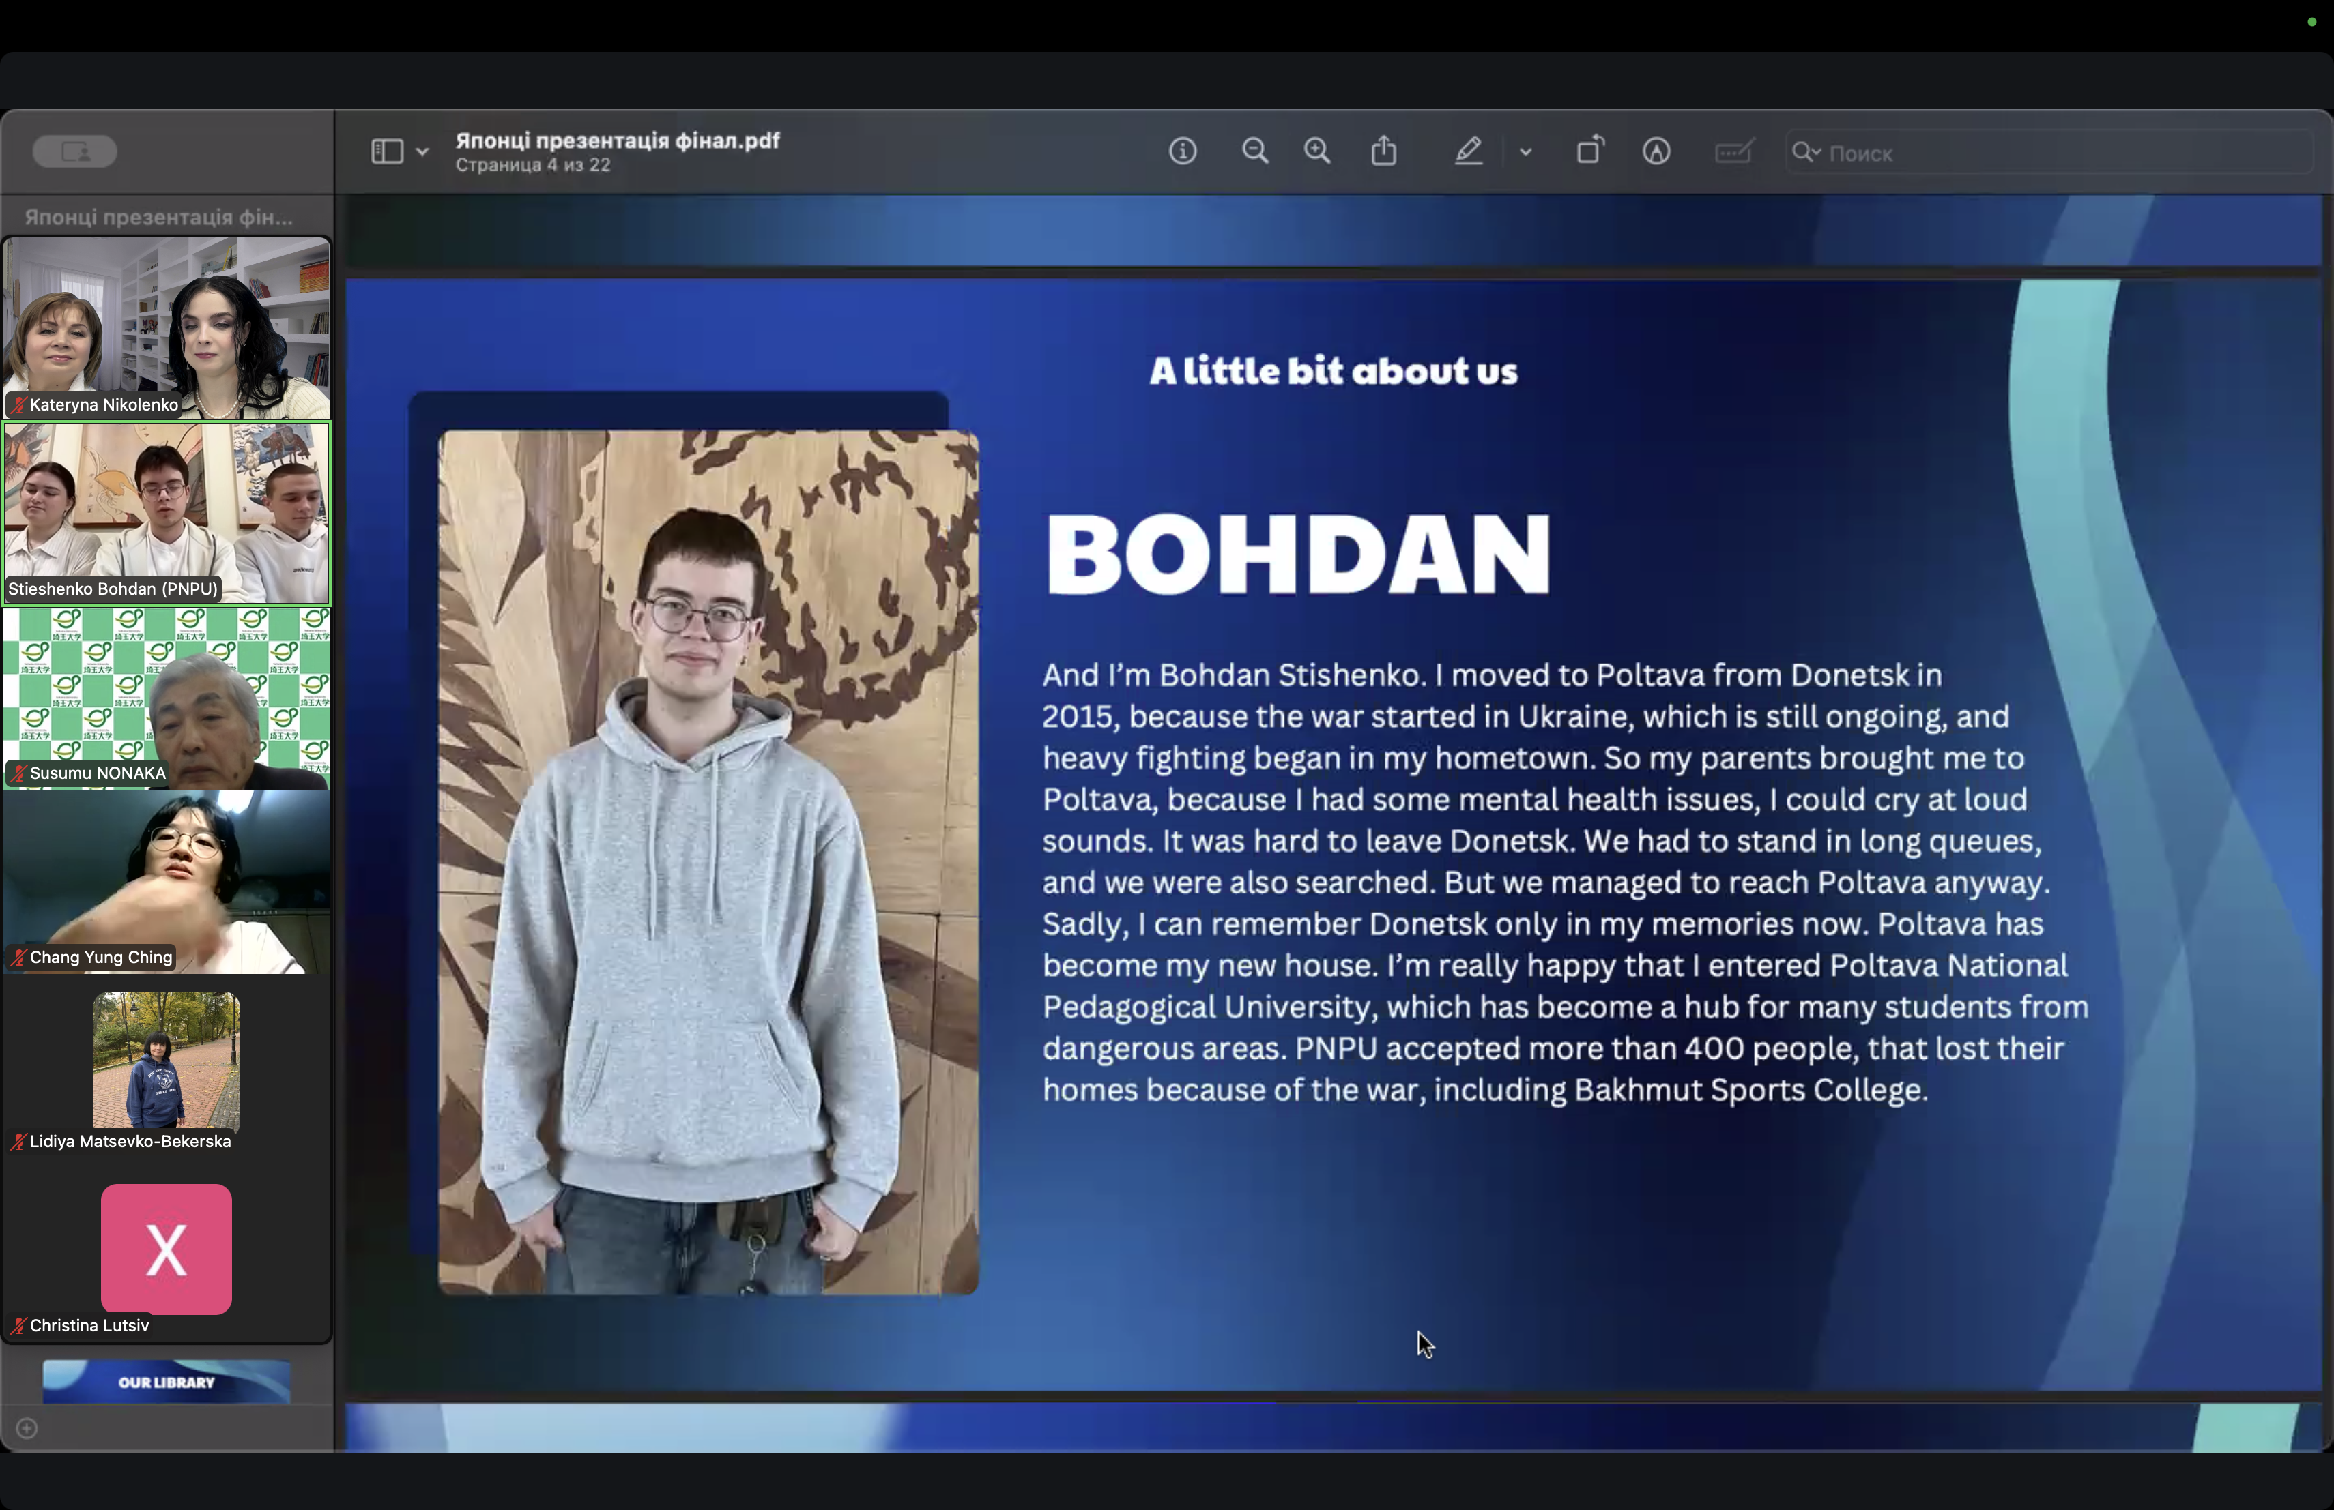This screenshot has height=1510, width=2334.
Task: Select the Highlight pen tool
Action: click(x=1468, y=152)
